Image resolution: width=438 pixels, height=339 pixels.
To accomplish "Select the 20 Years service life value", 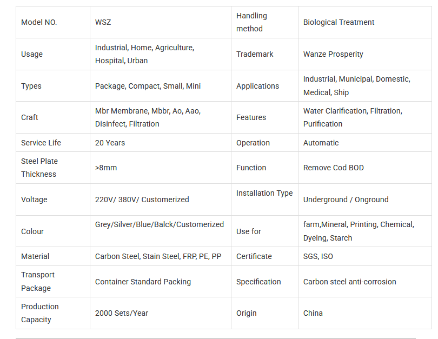I will point(110,143).
